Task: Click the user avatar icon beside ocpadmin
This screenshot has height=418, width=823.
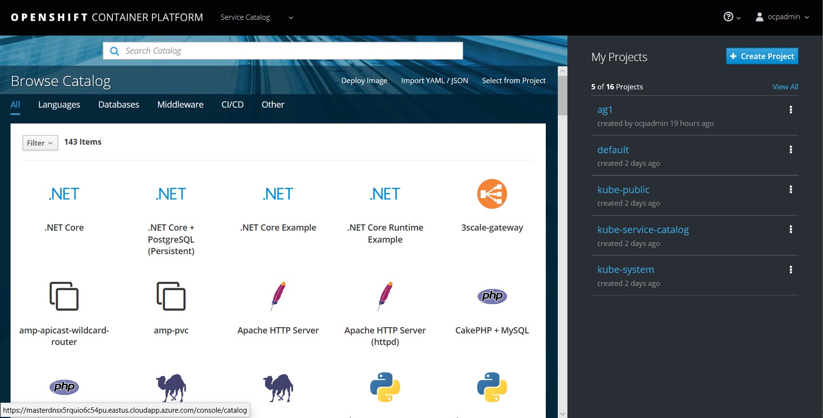Action: [760, 17]
